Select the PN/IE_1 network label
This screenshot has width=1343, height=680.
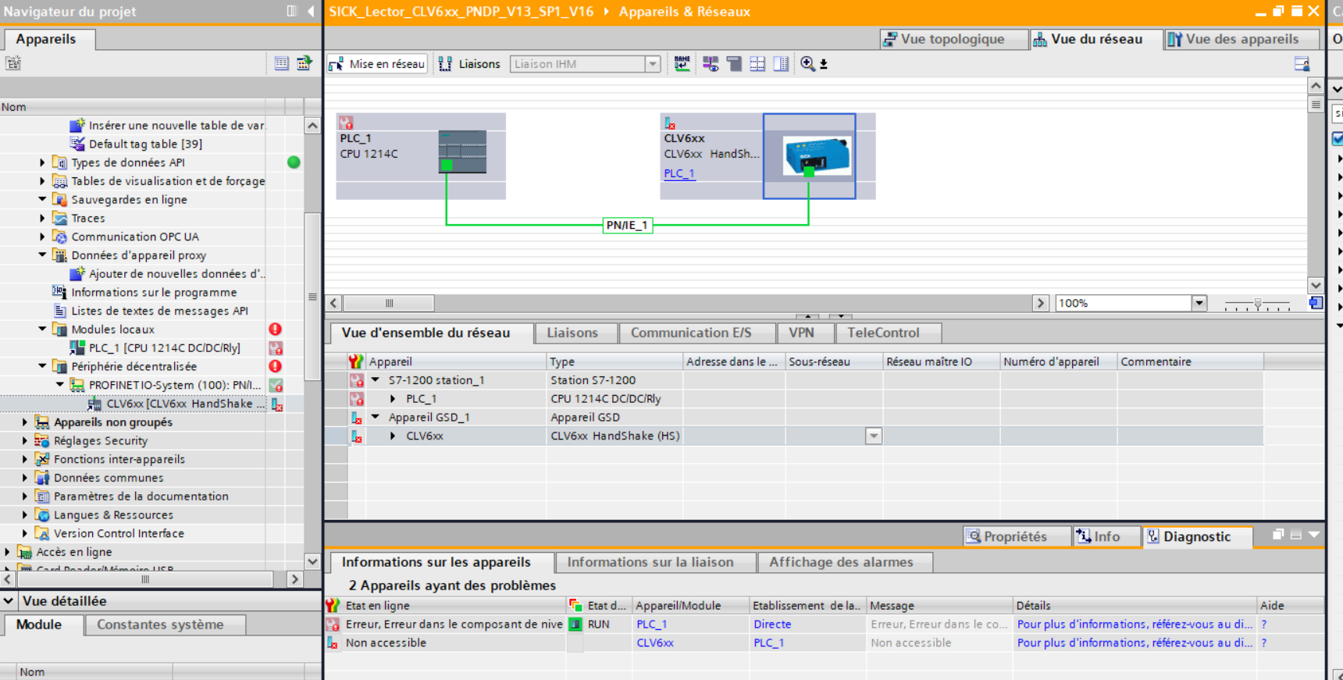click(628, 225)
